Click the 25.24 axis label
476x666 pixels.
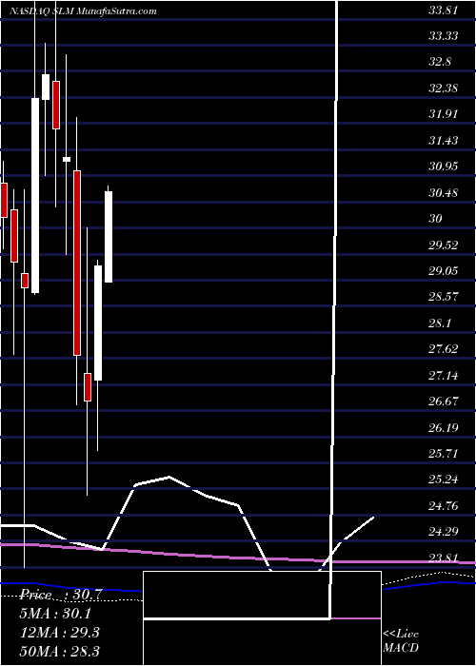pos(444,480)
